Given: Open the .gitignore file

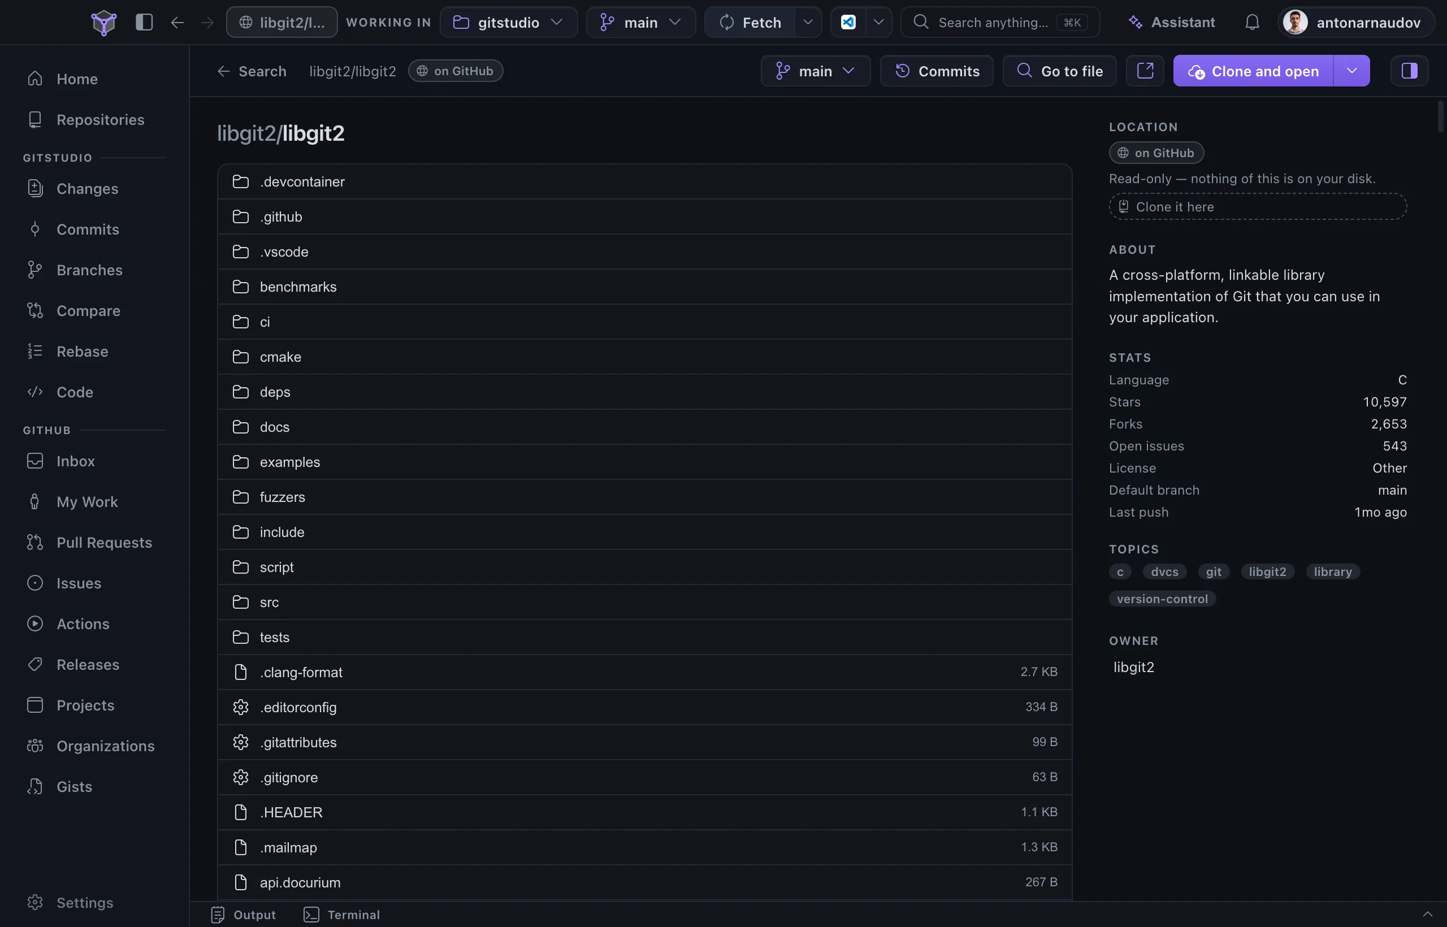Looking at the screenshot, I should click(644, 777).
